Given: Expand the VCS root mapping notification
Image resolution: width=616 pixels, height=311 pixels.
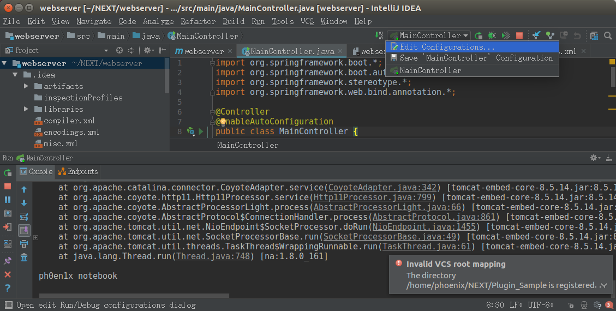Looking at the screenshot, I should (604, 285).
